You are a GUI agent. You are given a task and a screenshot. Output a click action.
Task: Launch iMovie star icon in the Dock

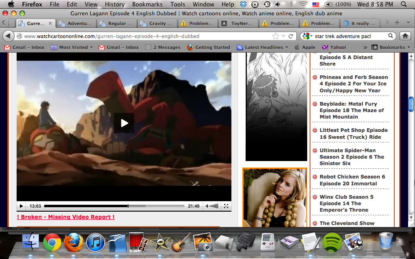click(160, 242)
